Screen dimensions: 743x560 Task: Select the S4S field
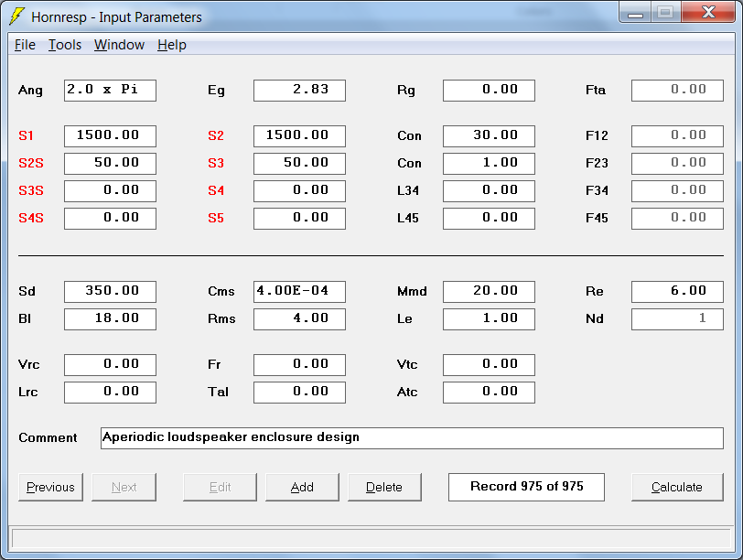coord(110,219)
